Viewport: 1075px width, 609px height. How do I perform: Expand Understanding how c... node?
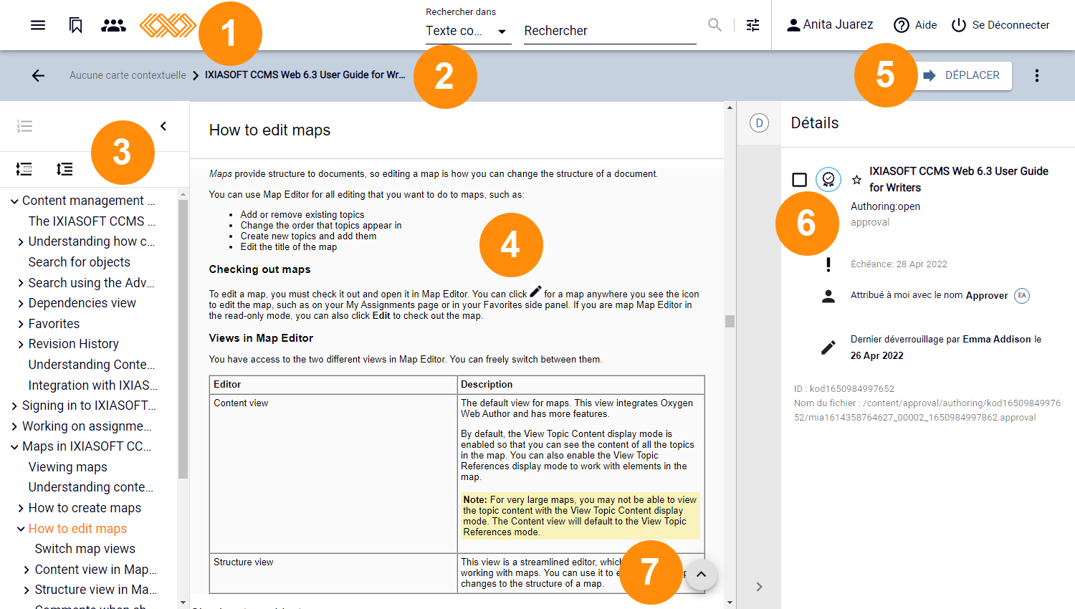(x=21, y=242)
